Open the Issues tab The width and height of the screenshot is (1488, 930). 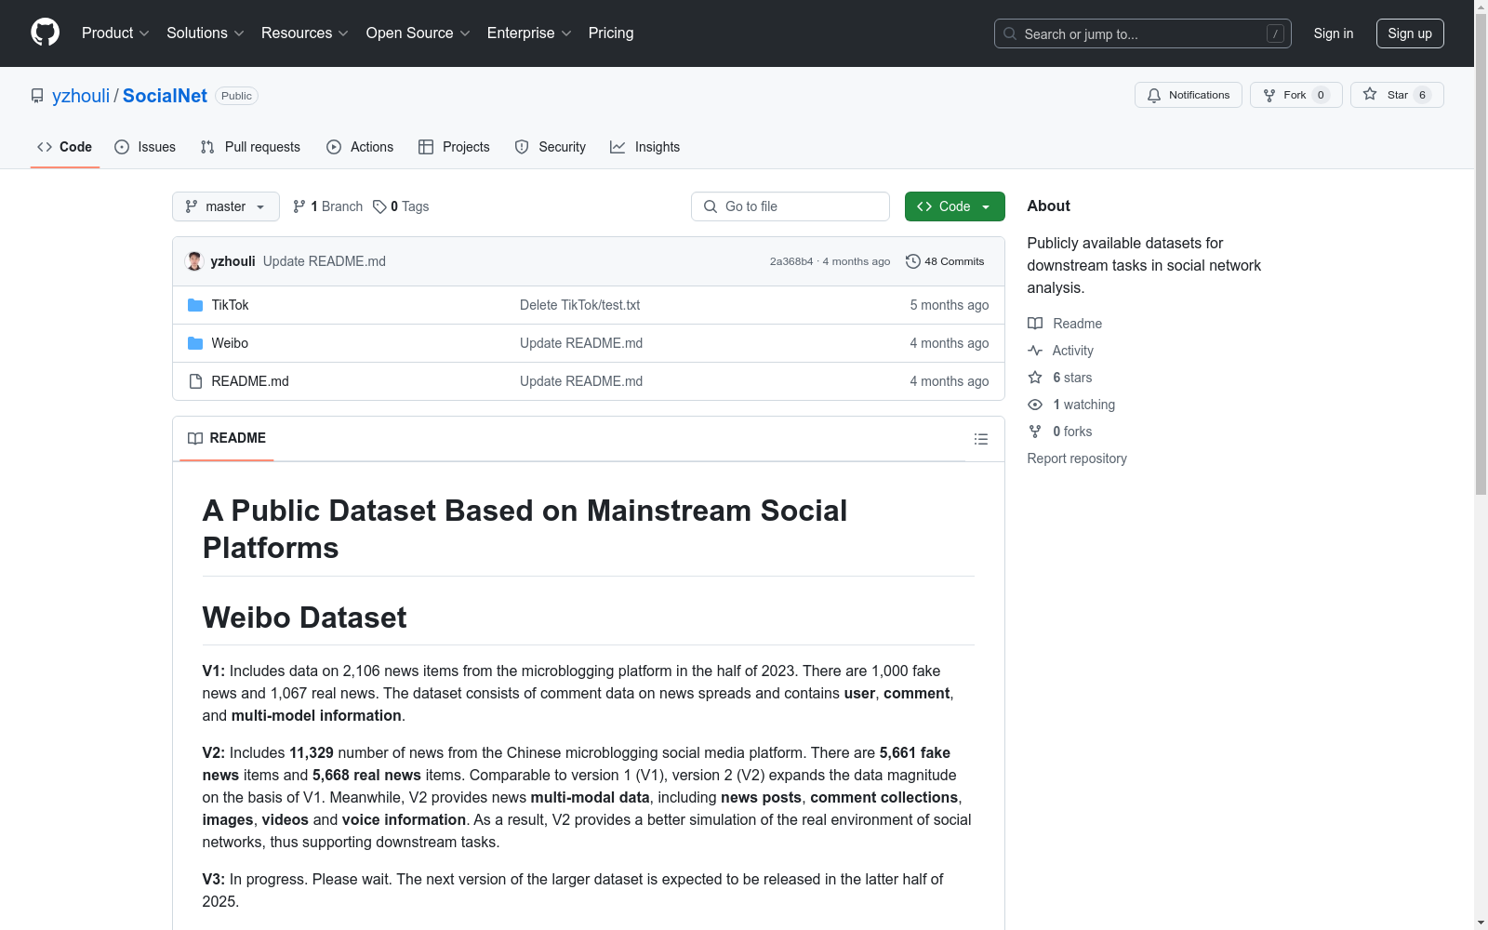click(145, 147)
